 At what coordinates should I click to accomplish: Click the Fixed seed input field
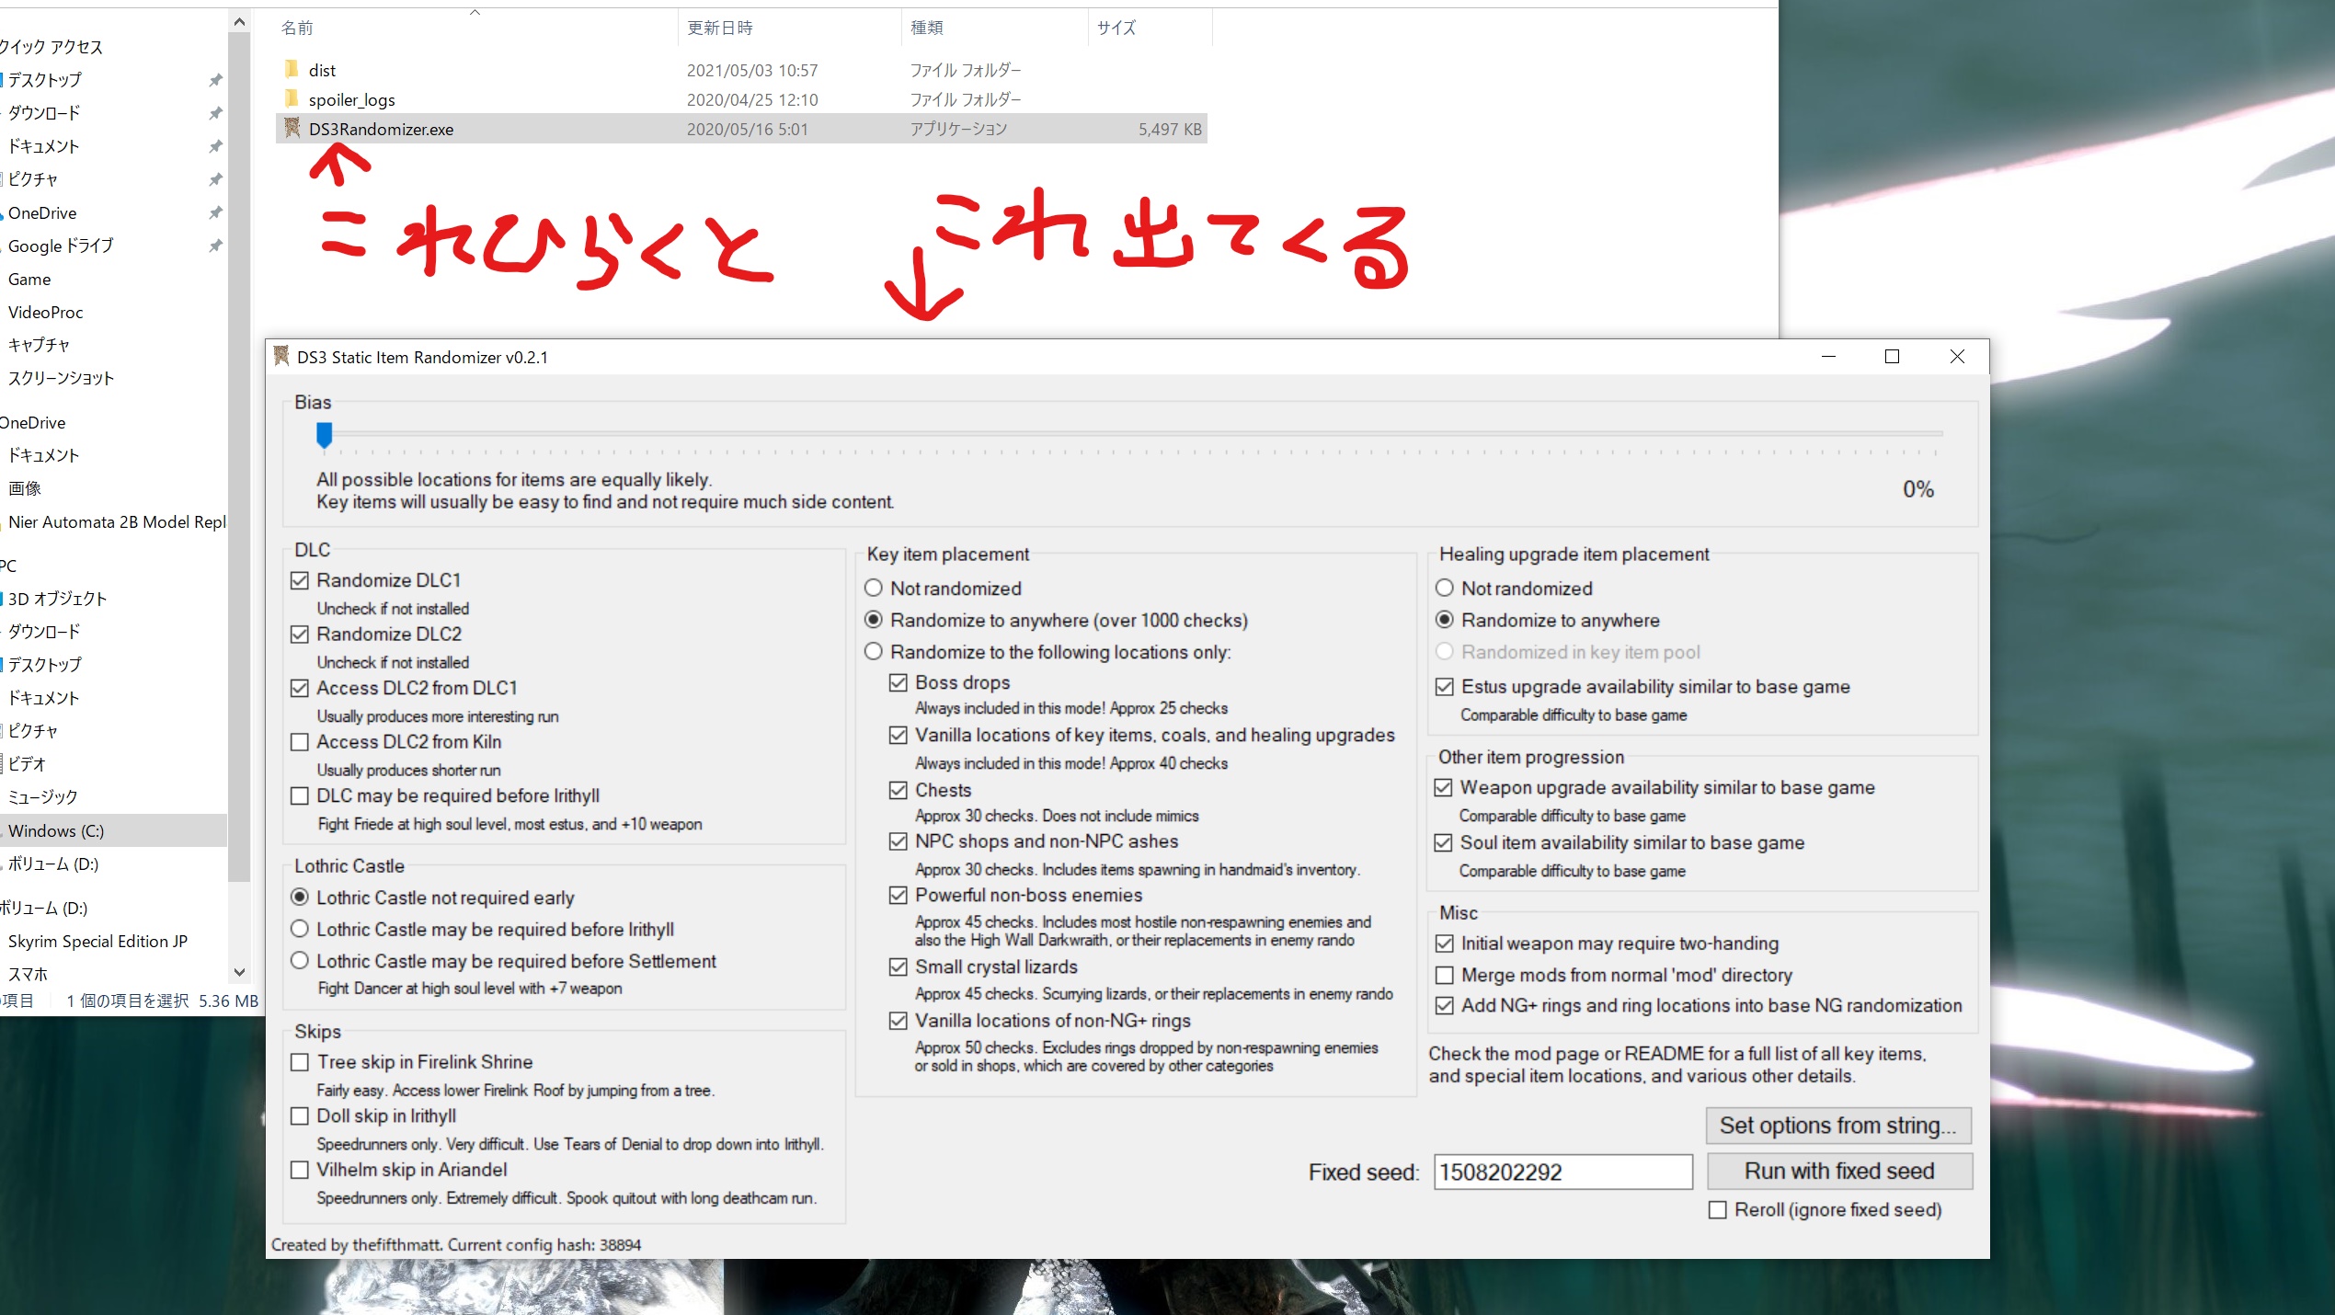(1563, 1172)
